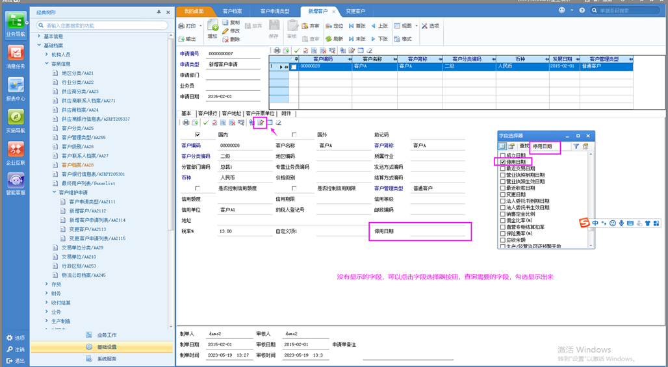
Task: Click the function search box in 经典树形
Action: (x=102, y=25)
